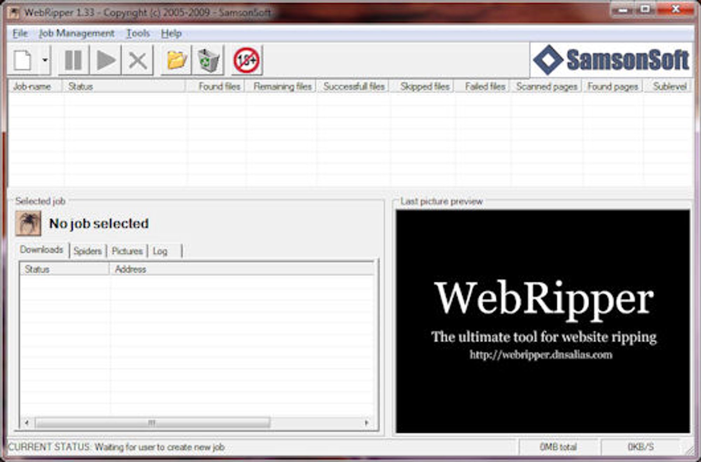
Task: Click the Found pages column header
Action: pyautogui.click(x=613, y=86)
